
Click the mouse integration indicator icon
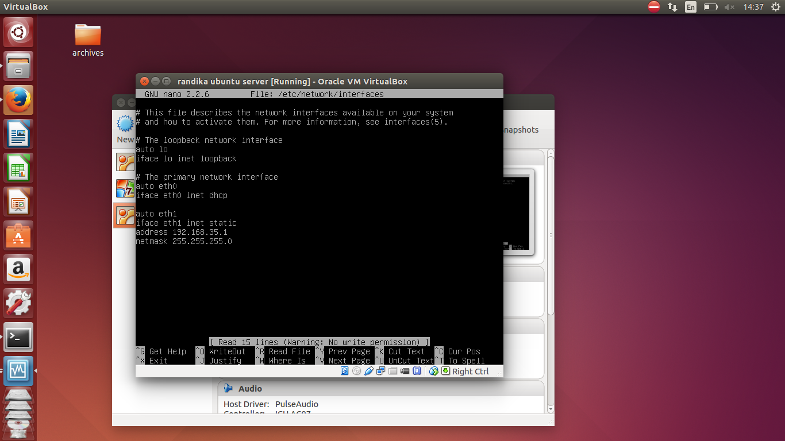point(434,371)
